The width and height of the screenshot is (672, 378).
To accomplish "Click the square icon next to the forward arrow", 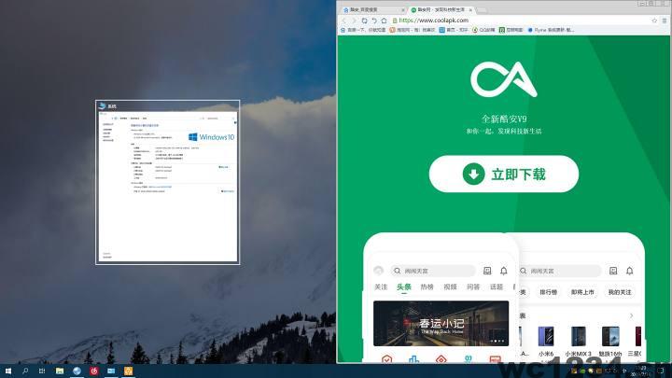I will pyautogui.click(x=364, y=21).
